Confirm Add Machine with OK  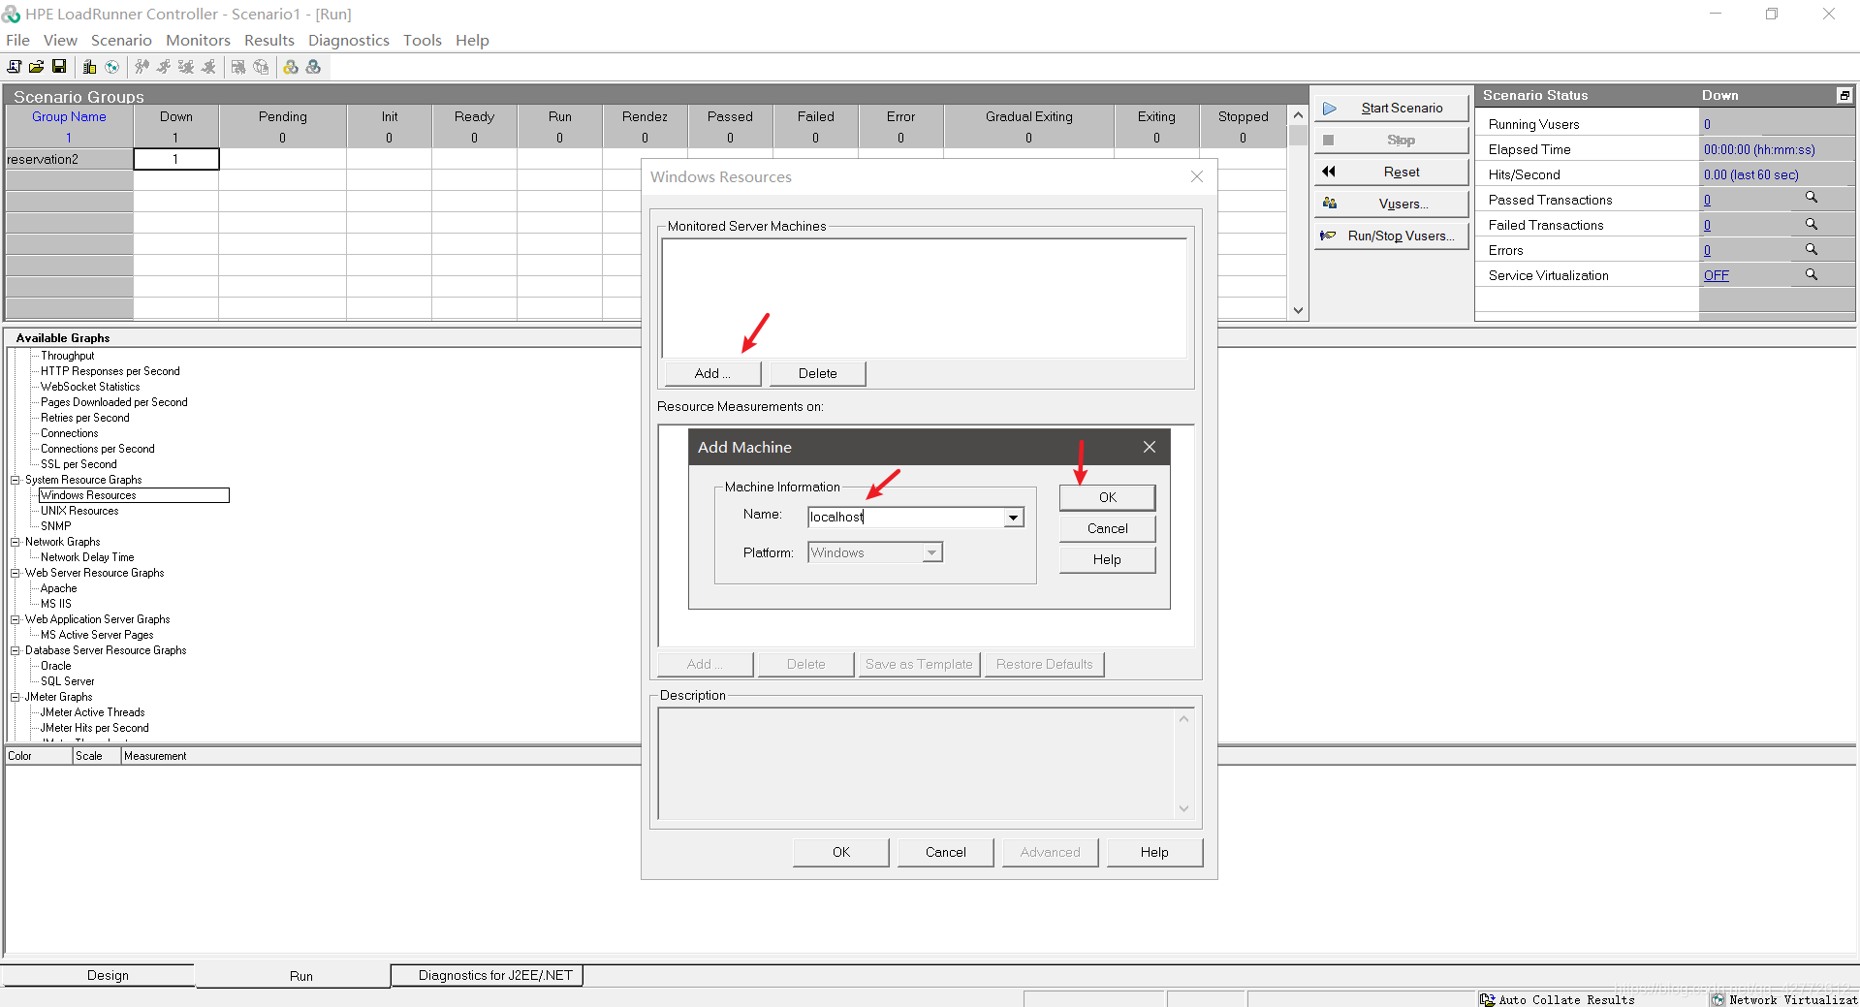(x=1107, y=497)
